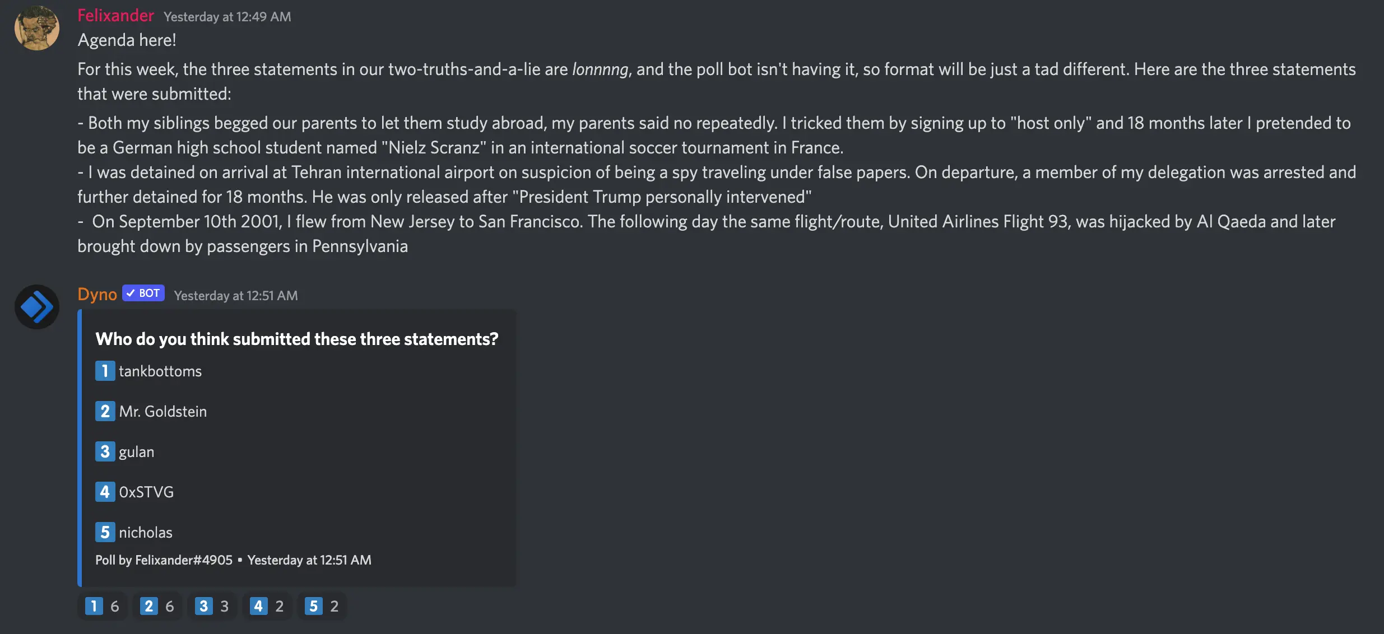Toggle the number 2 reaction vote
This screenshot has width=1384, height=634.
157,606
